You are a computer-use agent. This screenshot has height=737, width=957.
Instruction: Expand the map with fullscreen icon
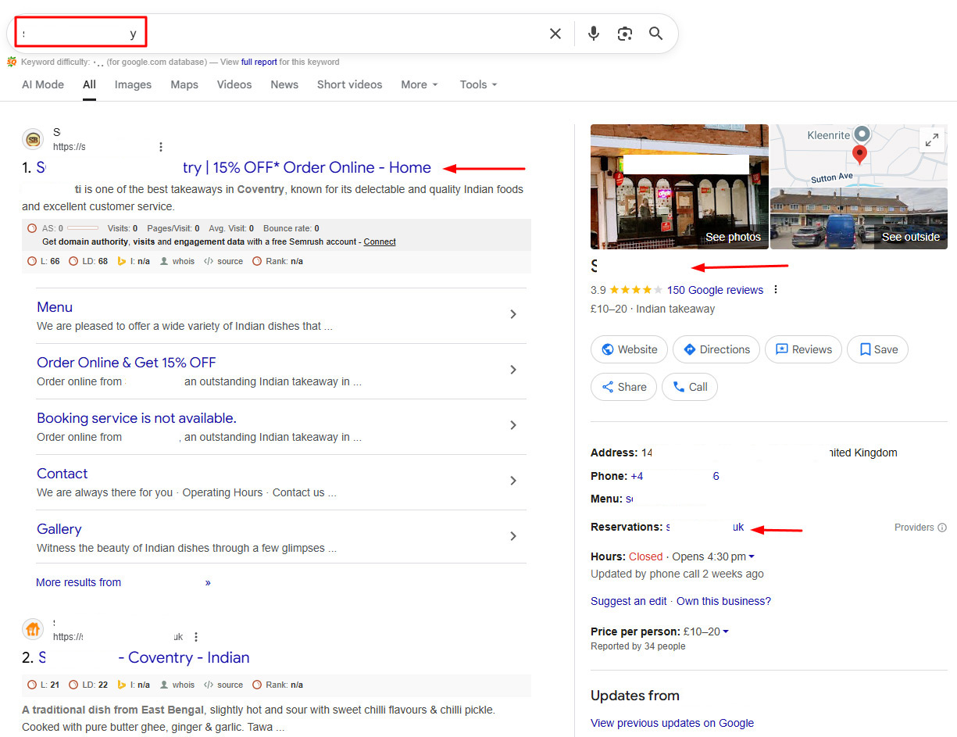(x=931, y=141)
